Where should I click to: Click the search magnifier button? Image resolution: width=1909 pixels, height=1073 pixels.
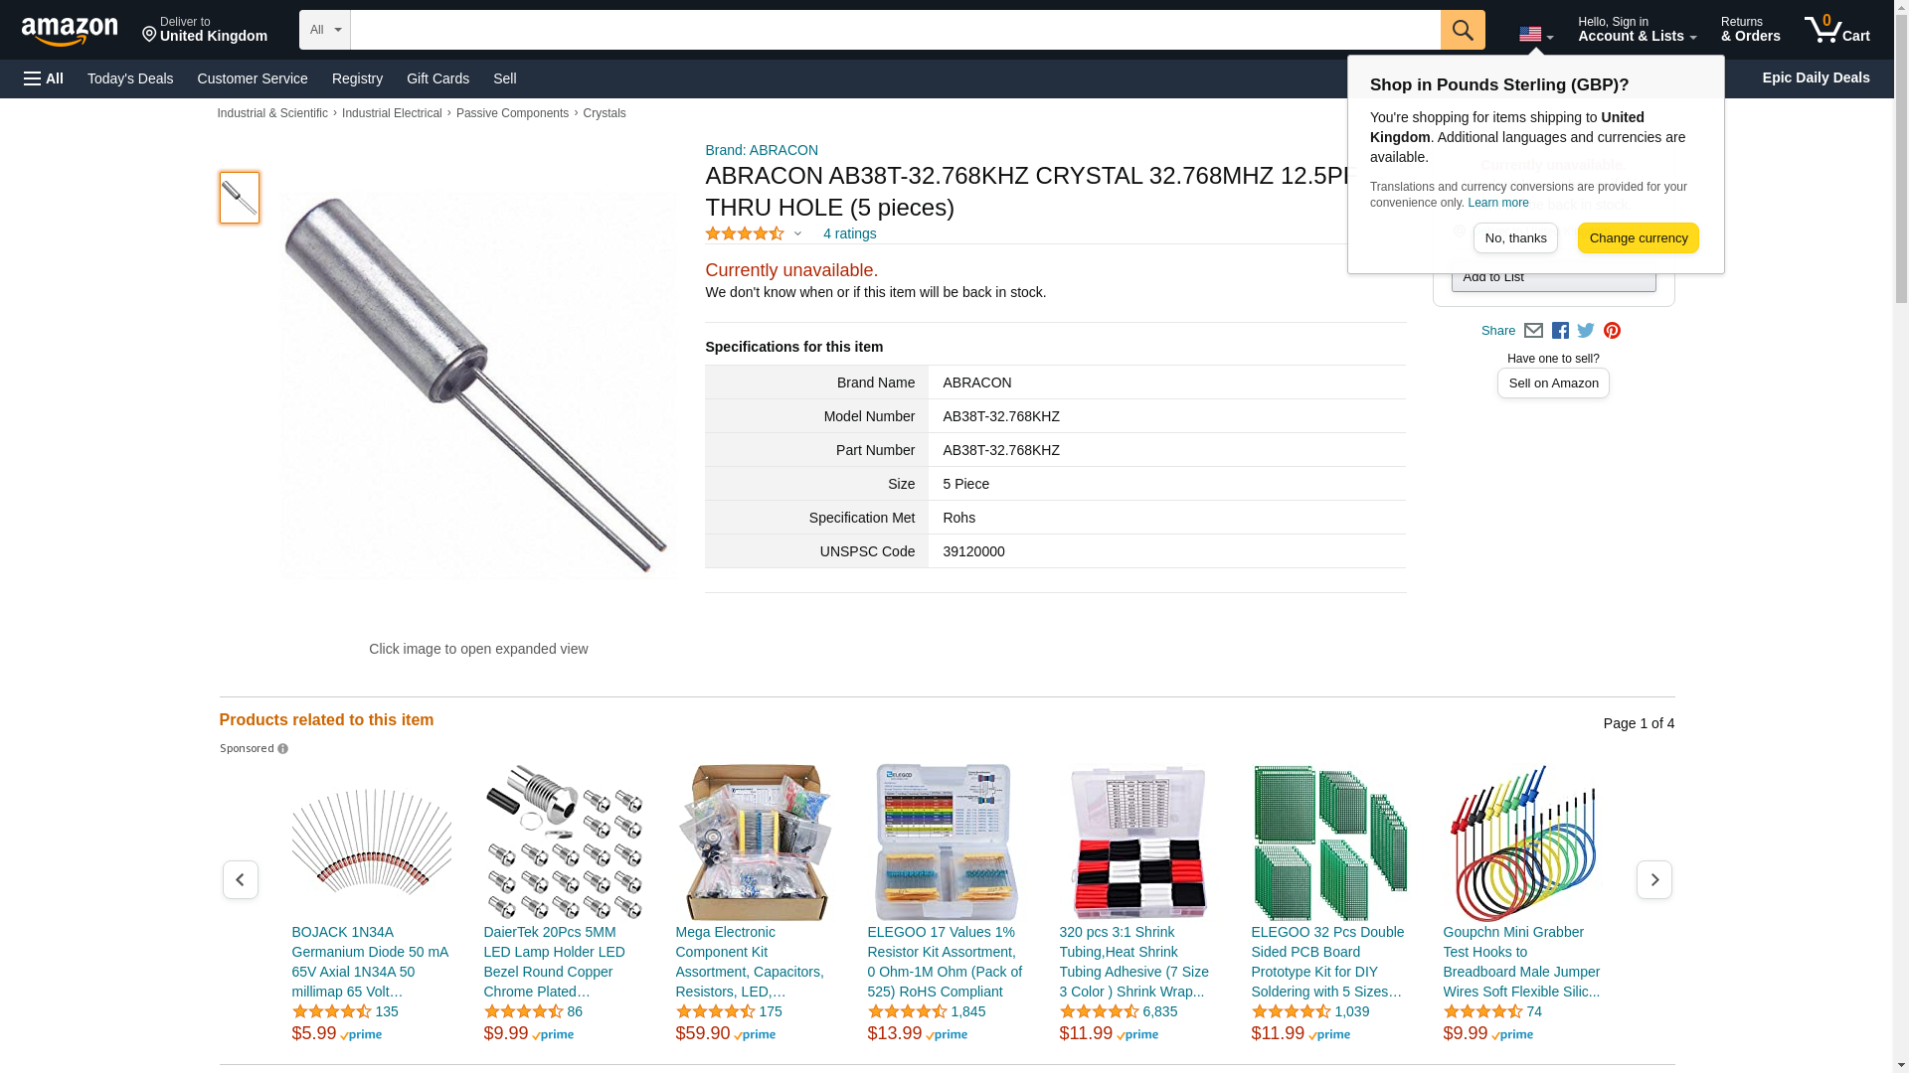[1462, 30]
